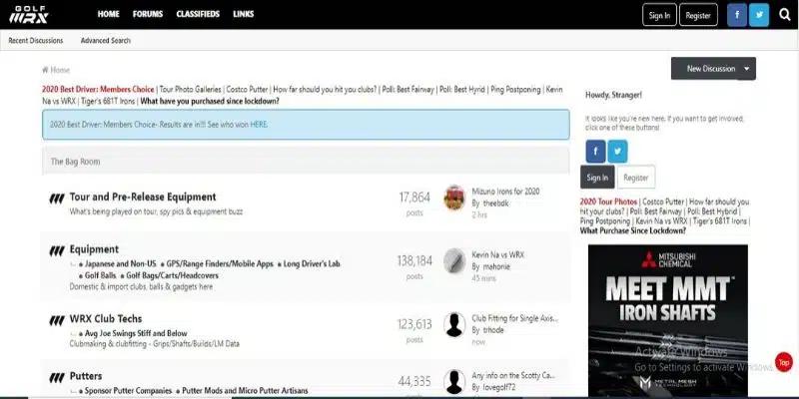
Task: Open Kevin Na vs WRX latest thread
Action: (497, 254)
